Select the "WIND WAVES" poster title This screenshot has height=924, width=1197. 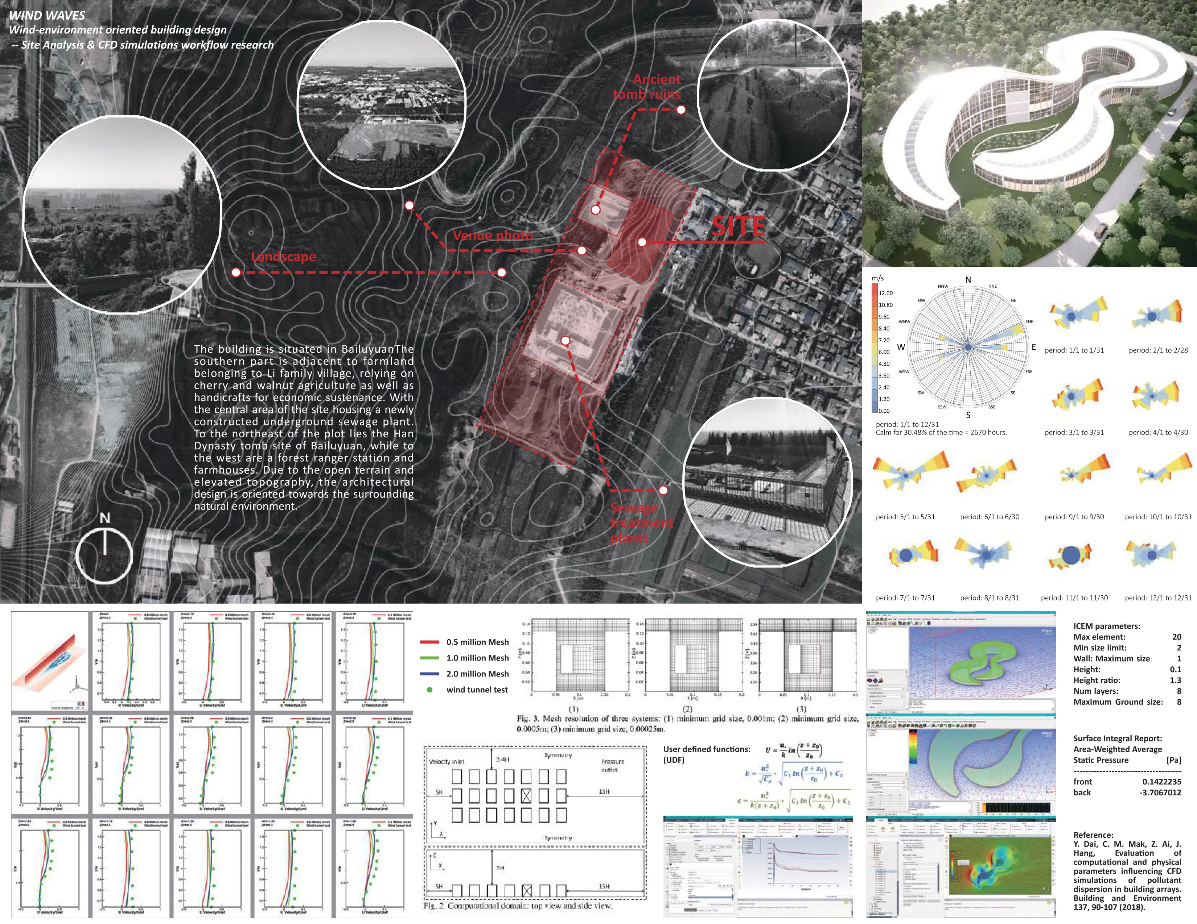pos(47,15)
